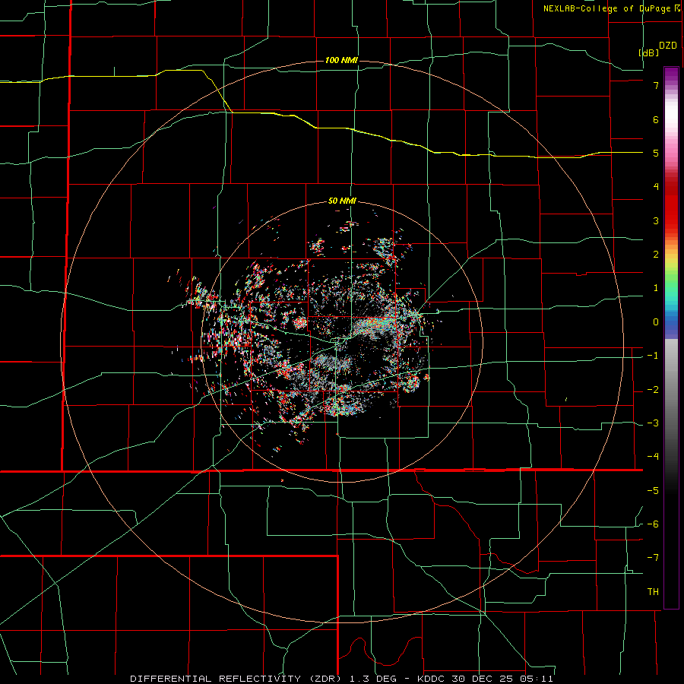This screenshot has width=684, height=684.
Task: Click the 100 NMI range ring label
Action: pyautogui.click(x=341, y=60)
